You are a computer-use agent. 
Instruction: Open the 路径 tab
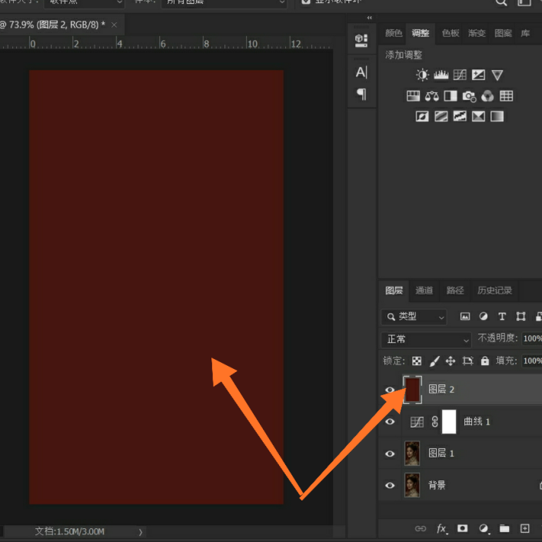pos(455,291)
